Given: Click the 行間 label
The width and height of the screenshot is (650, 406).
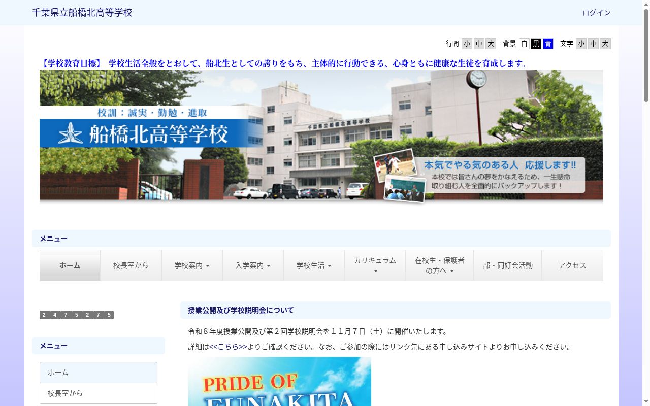Looking at the screenshot, I should (x=452, y=44).
